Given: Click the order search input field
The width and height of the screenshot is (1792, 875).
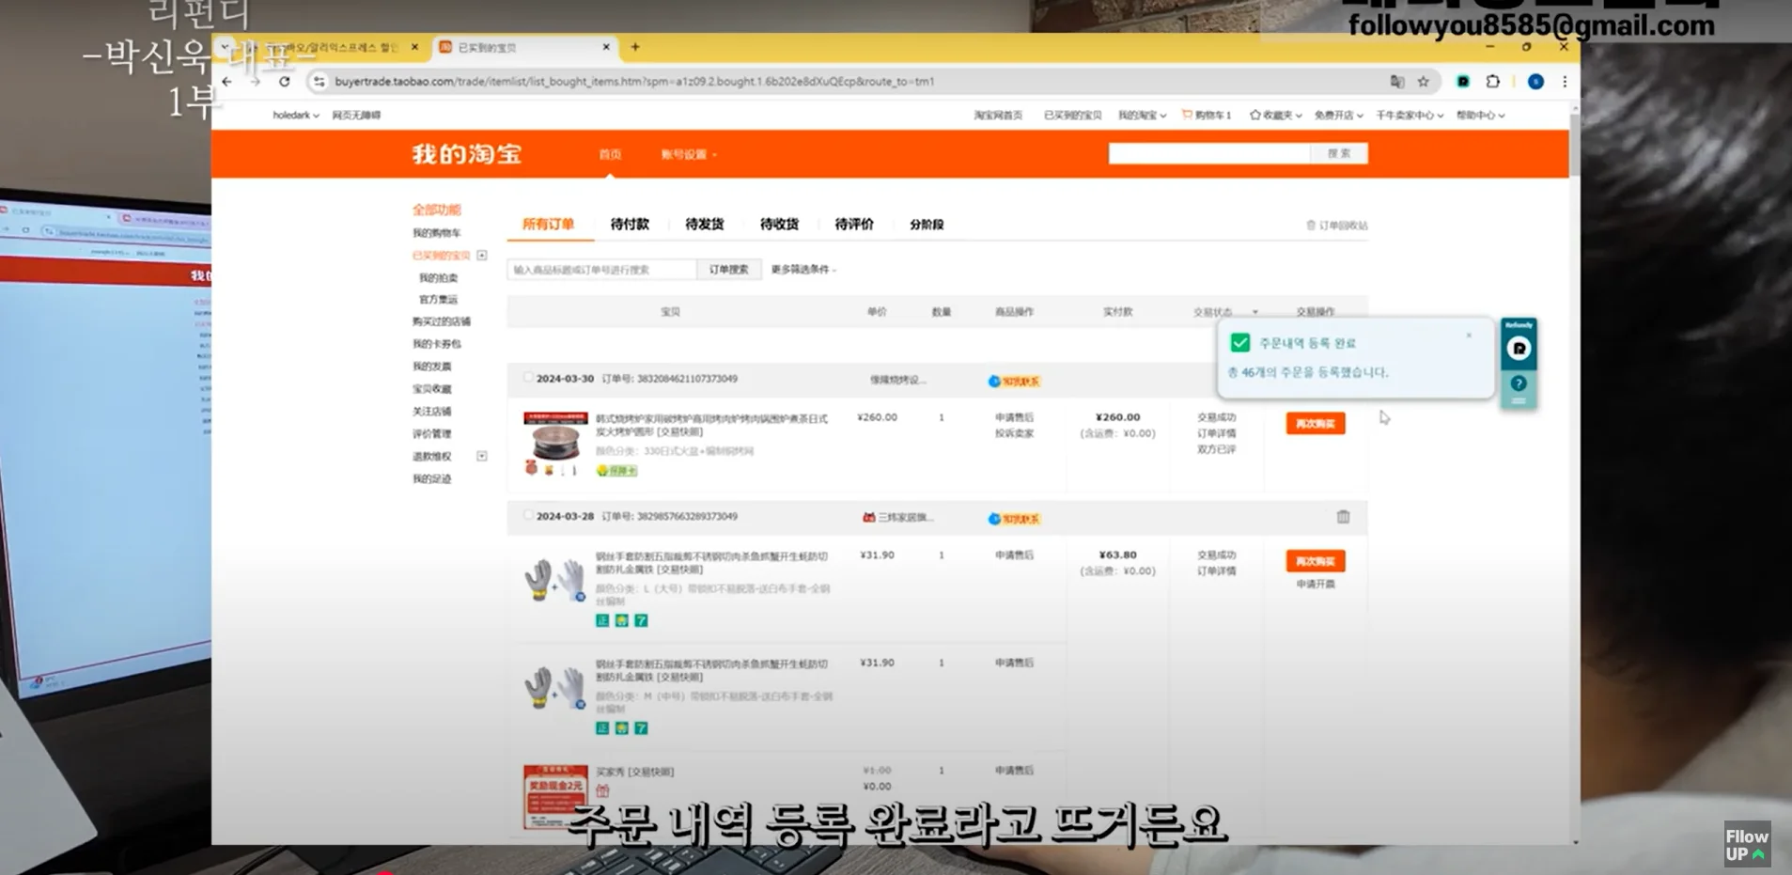Looking at the screenshot, I should click(601, 270).
